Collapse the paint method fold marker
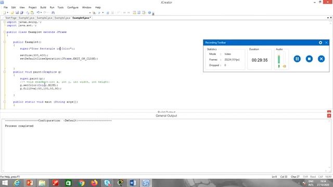The height and width of the screenshot is (187, 333). [x=5, y=72]
